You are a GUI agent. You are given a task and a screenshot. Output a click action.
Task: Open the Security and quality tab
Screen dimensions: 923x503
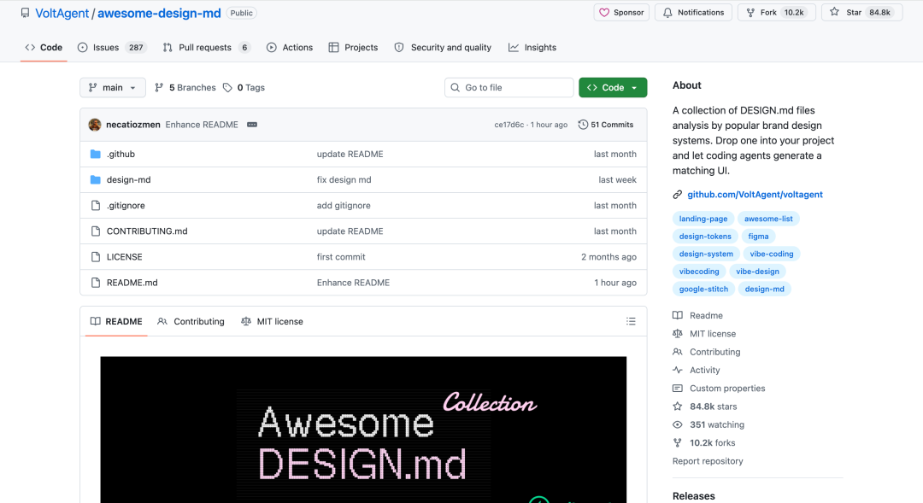coord(443,47)
